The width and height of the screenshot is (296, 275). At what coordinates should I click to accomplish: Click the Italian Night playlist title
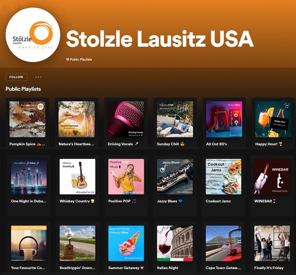[x=168, y=268]
